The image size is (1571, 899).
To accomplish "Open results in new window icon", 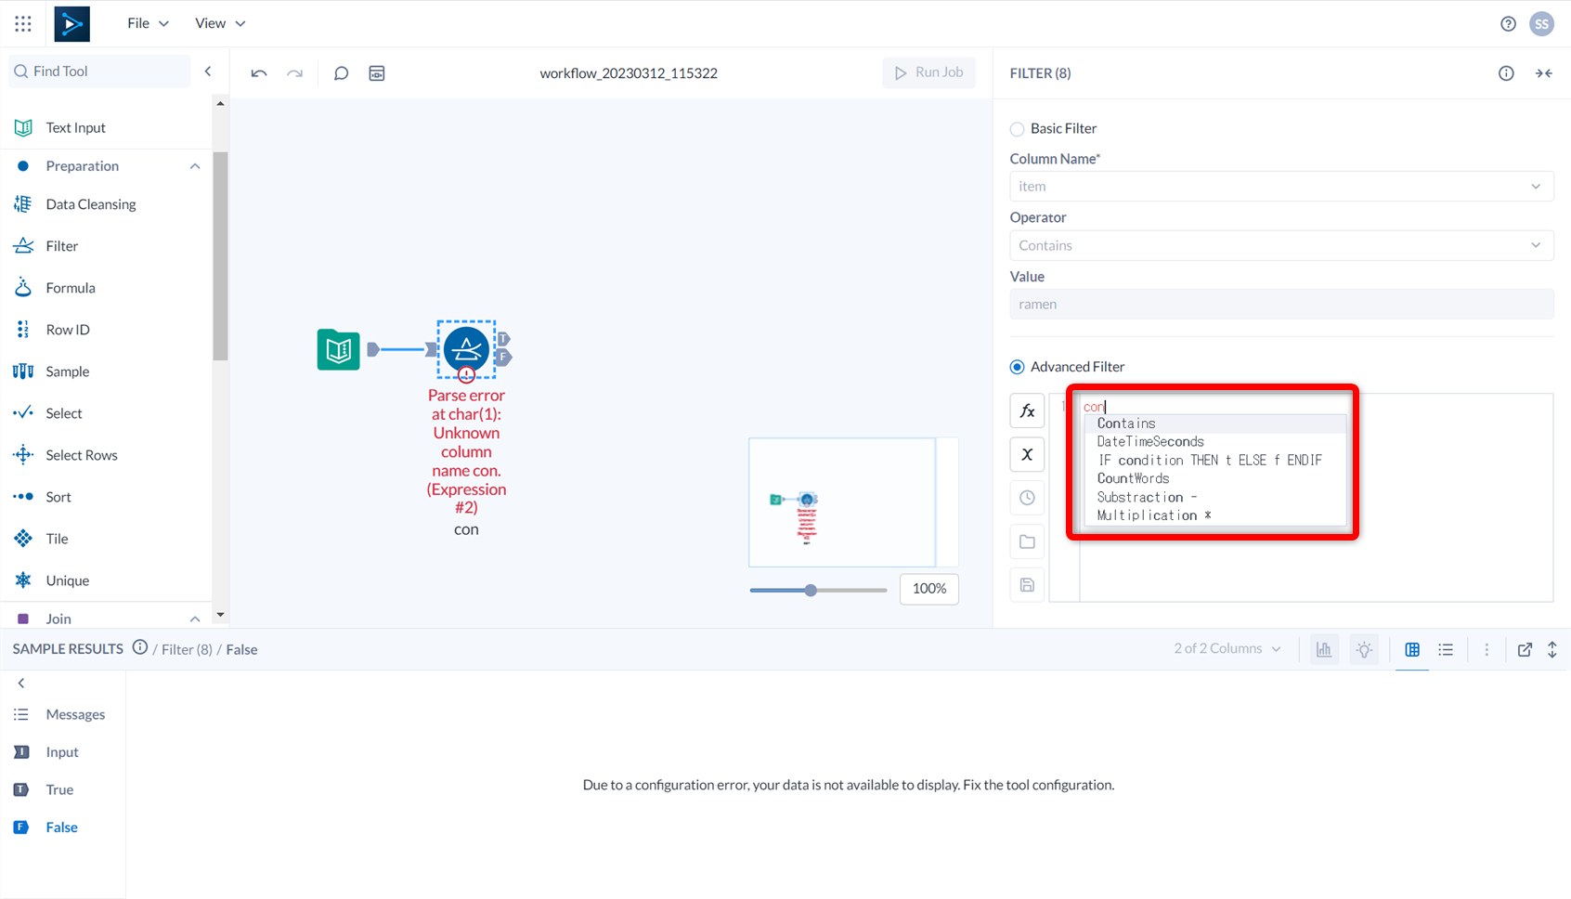I will click(x=1525, y=650).
